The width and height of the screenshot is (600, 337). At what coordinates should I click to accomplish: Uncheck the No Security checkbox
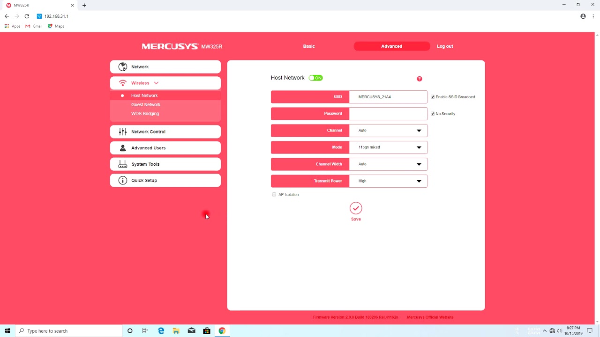(x=433, y=114)
